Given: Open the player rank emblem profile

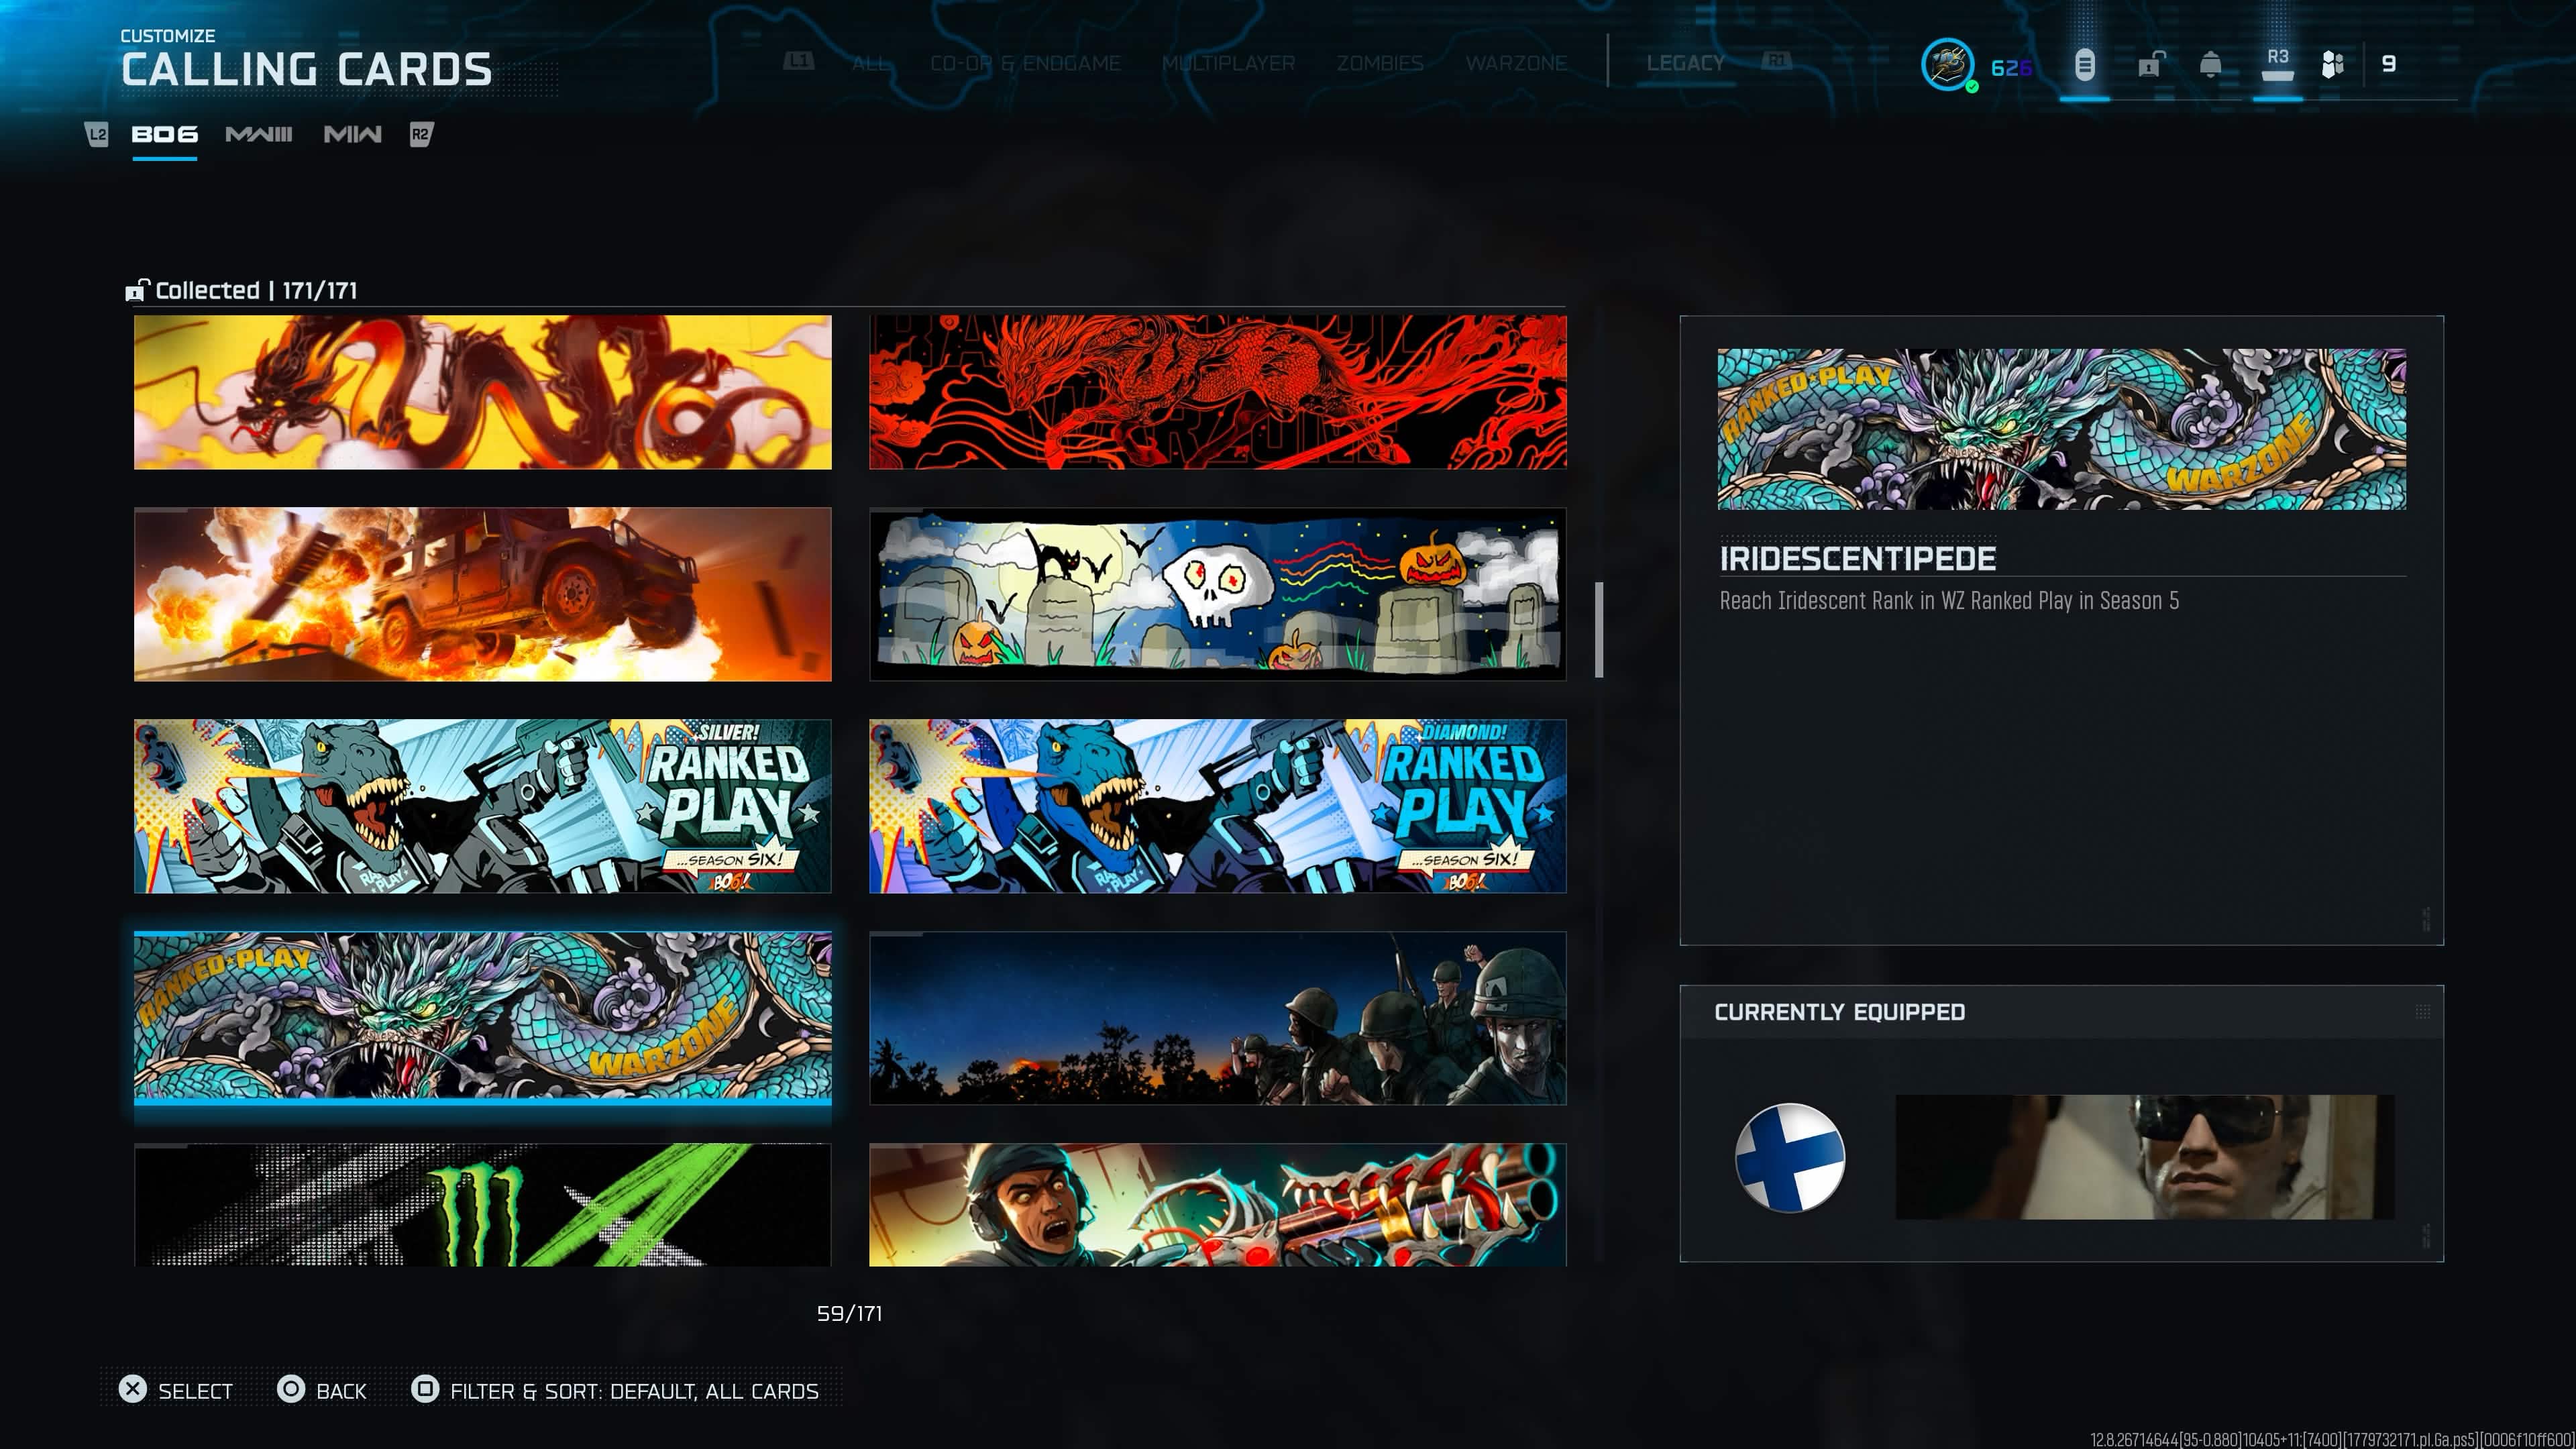Looking at the screenshot, I should [1947, 65].
